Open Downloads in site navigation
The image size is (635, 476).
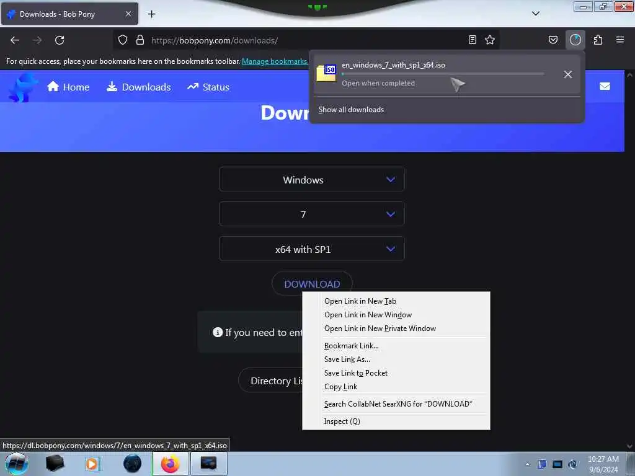pos(139,87)
